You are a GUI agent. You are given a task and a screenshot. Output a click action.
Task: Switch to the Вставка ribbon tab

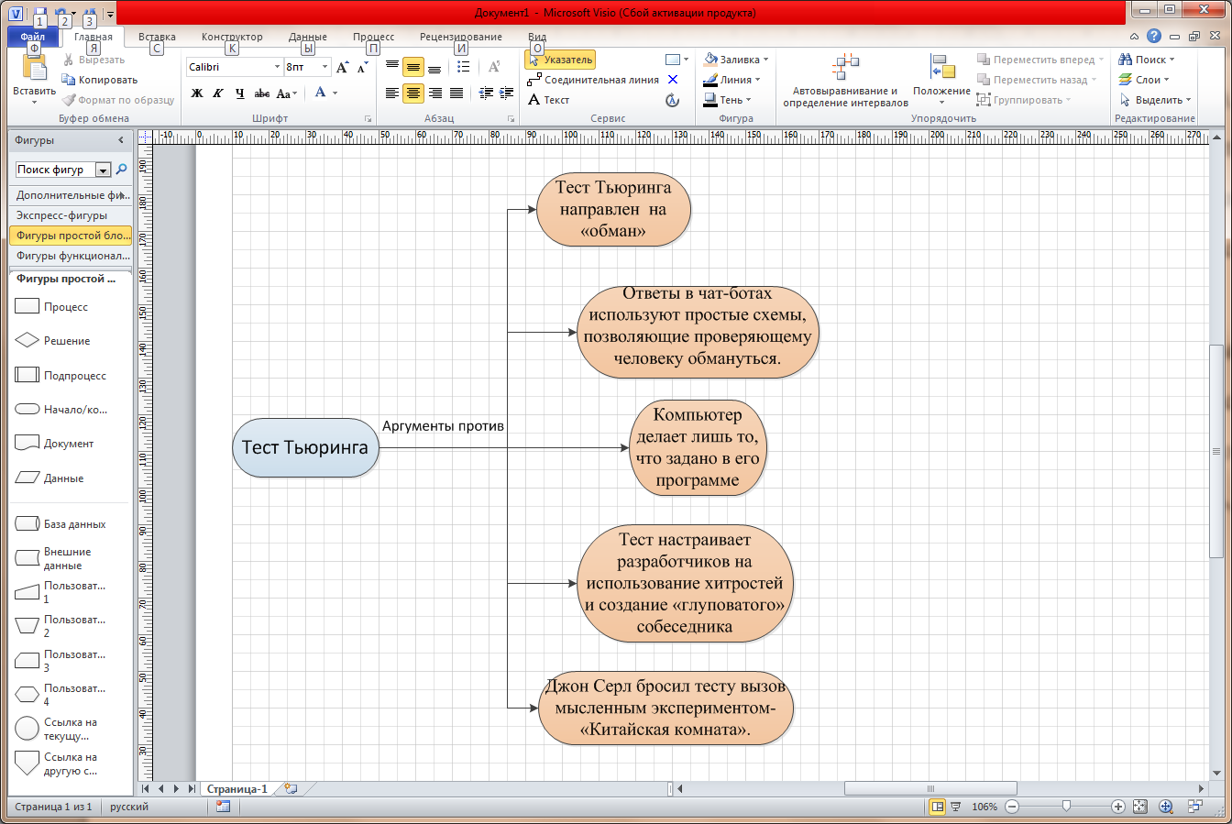tap(157, 37)
